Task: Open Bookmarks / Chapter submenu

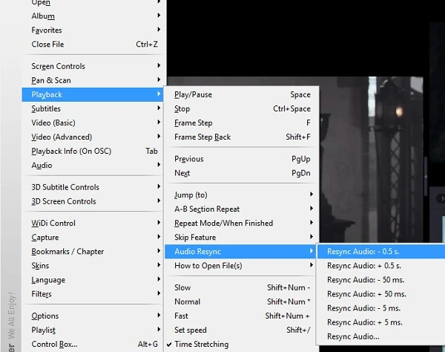Action: (x=92, y=252)
